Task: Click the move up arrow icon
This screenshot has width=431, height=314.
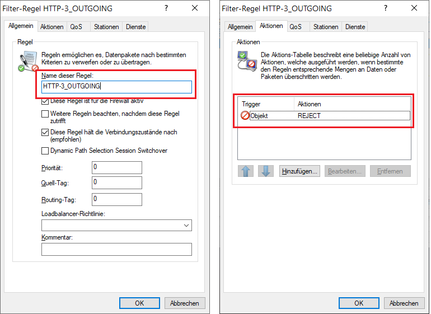Action: (246, 171)
